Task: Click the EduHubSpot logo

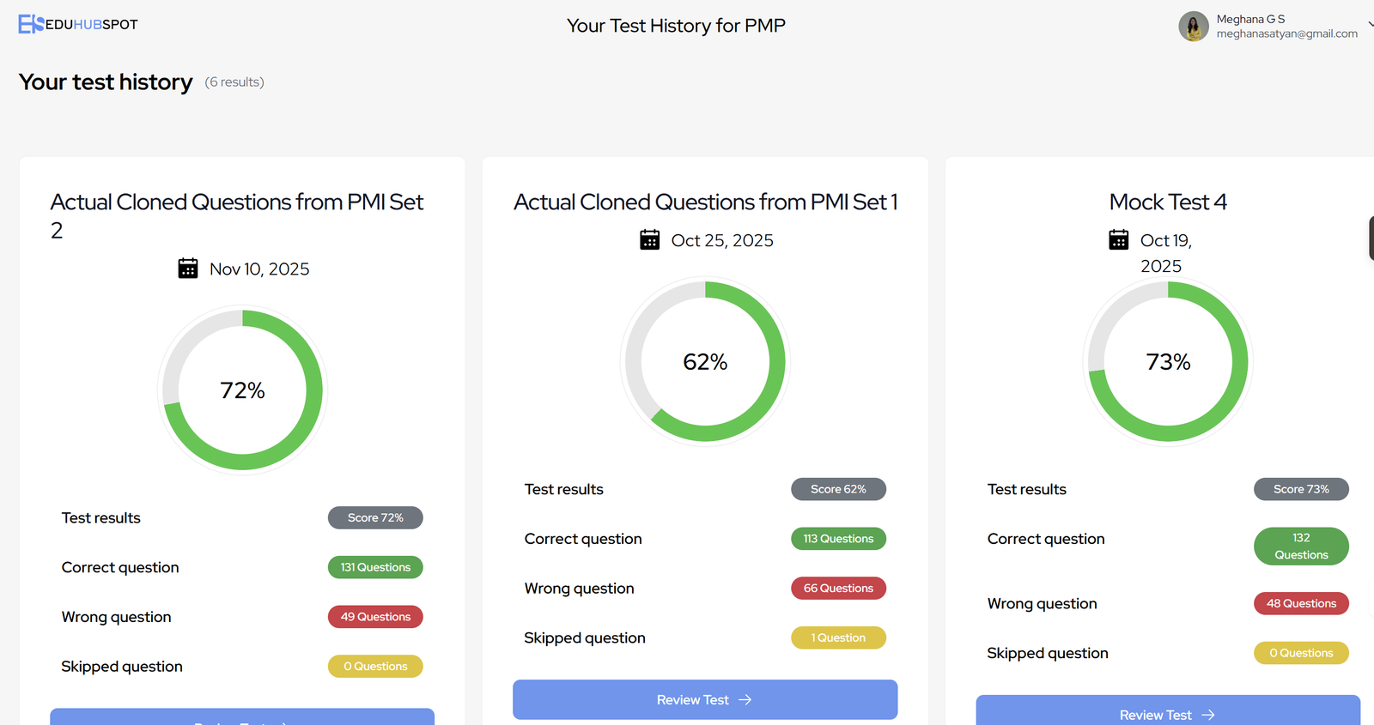Action: pos(77,24)
